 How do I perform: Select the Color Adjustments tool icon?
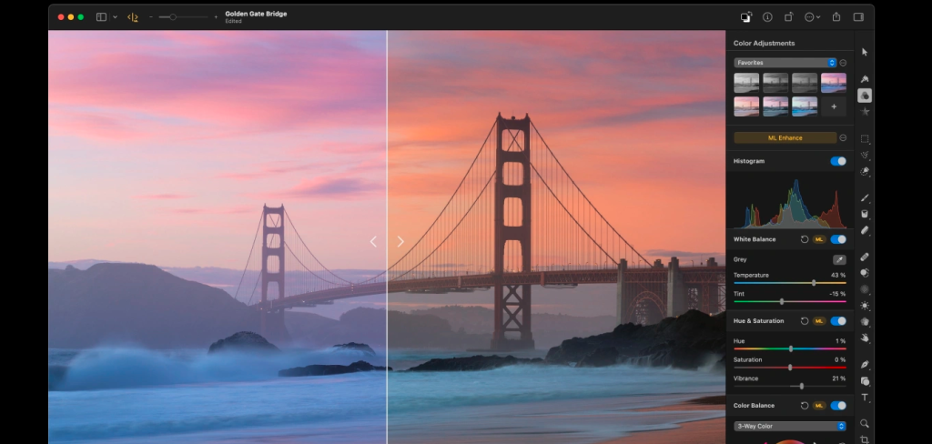865,96
